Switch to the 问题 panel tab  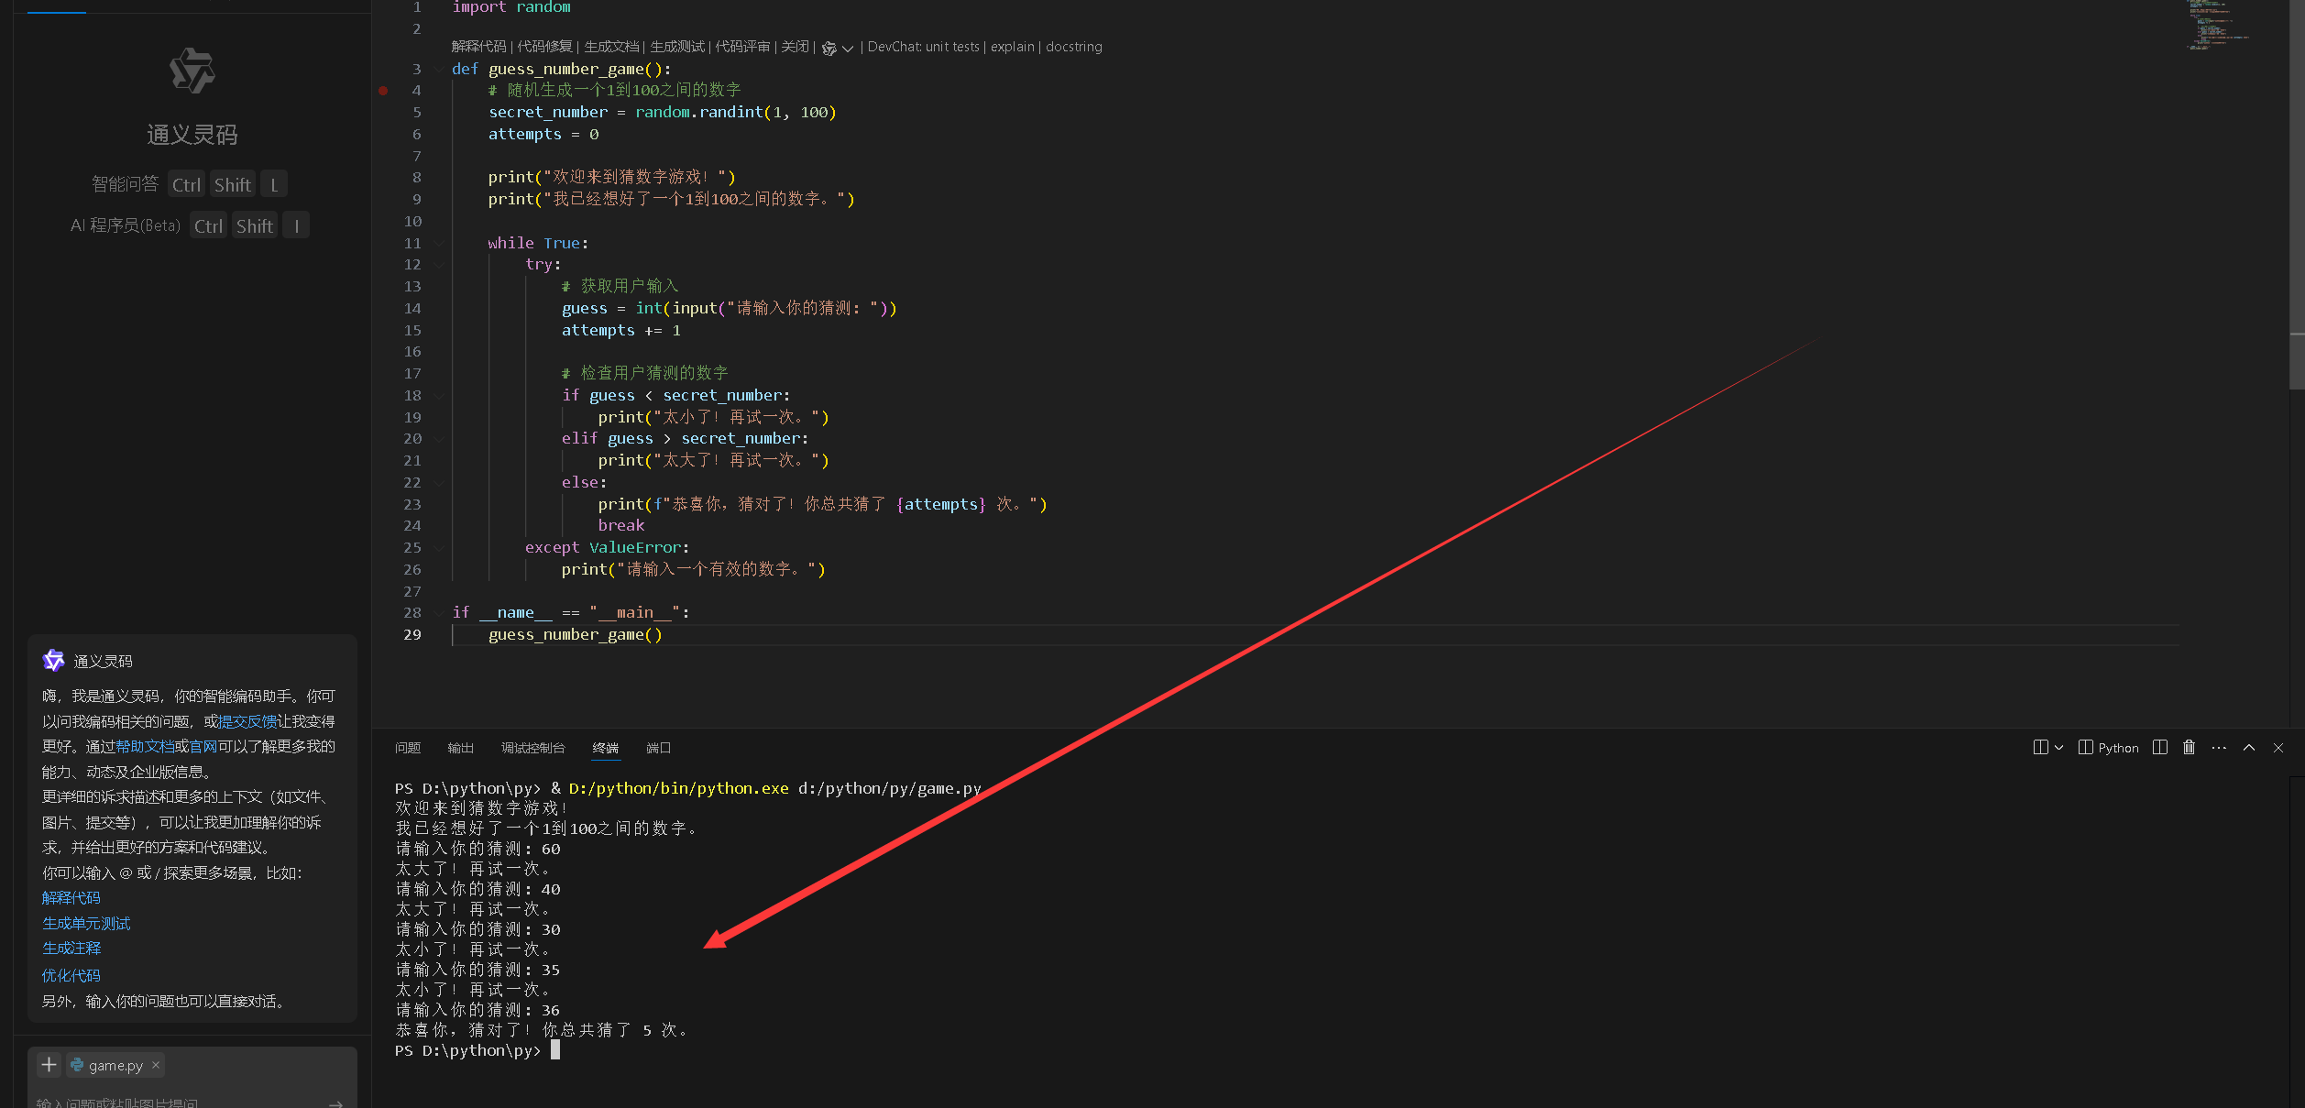tap(408, 748)
